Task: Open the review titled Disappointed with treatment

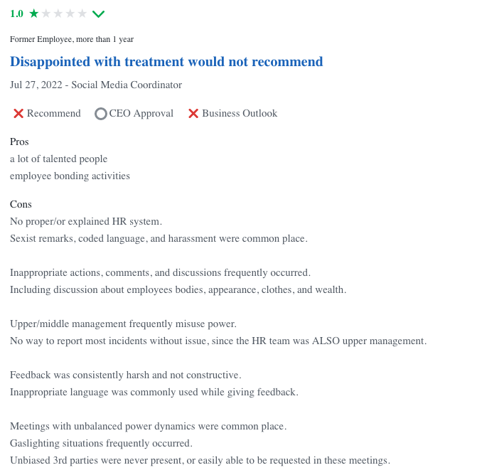Action: pos(166,62)
